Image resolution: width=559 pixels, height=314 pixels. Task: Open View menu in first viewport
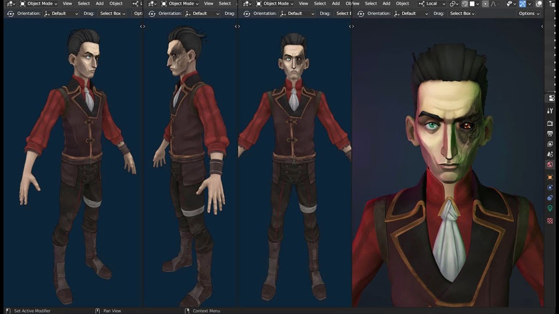click(x=67, y=3)
